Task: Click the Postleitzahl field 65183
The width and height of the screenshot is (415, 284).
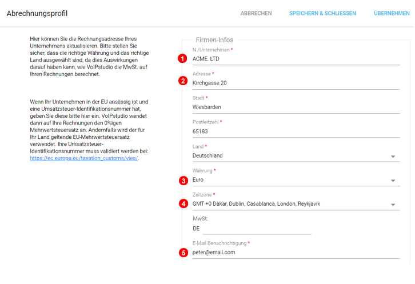Action: [x=296, y=131]
